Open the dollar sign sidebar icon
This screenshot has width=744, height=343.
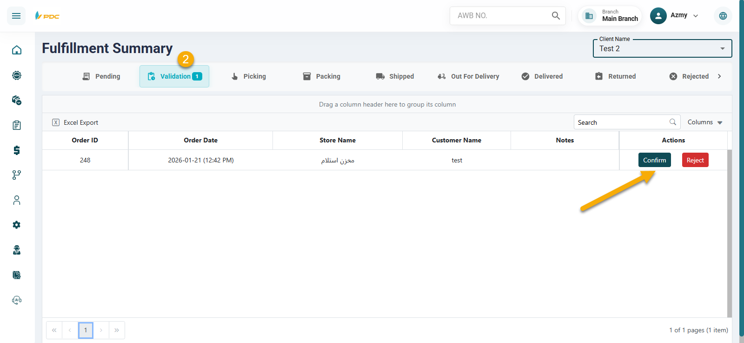(17, 150)
